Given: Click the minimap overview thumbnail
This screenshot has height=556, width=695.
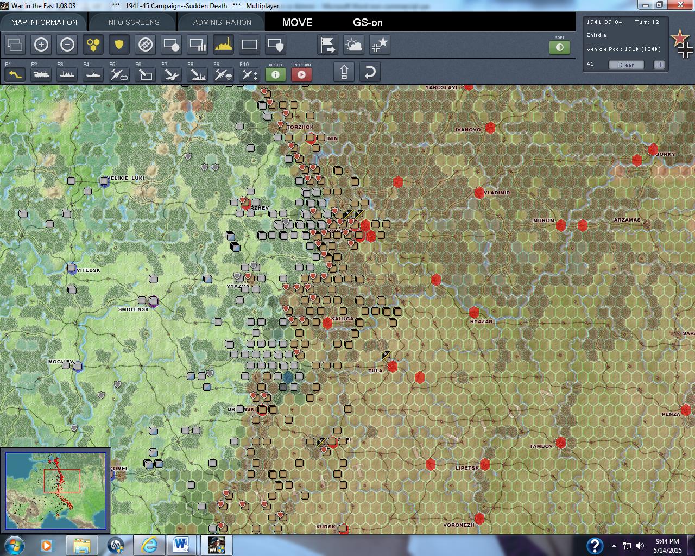Looking at the screenshot, I should (55, 491).
